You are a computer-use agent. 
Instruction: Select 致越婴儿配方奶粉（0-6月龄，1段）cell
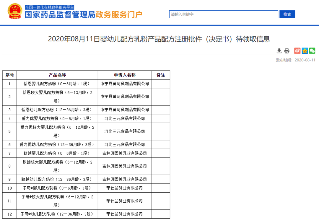point(57,153)
